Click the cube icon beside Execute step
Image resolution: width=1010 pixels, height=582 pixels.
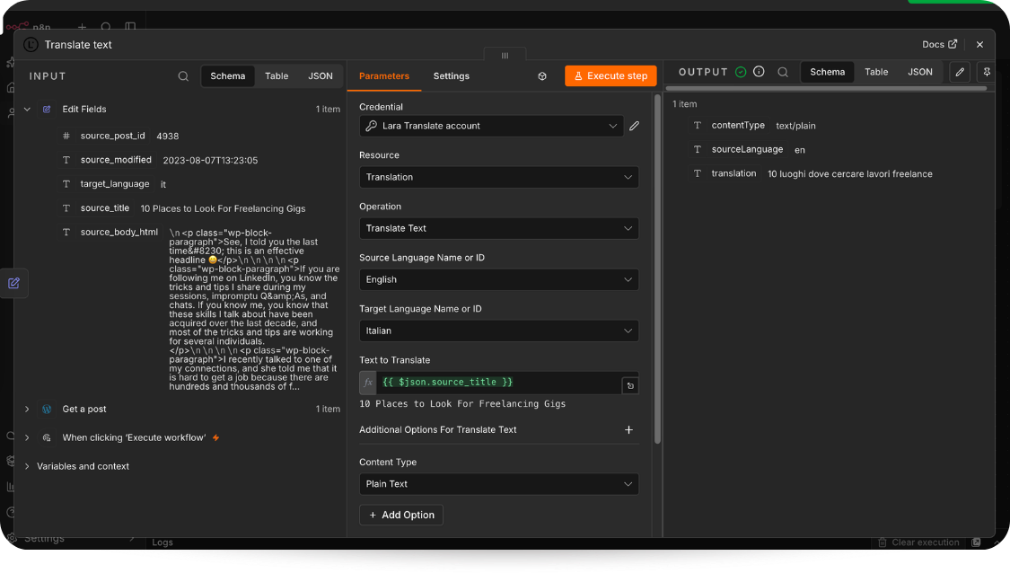(542, 76)
